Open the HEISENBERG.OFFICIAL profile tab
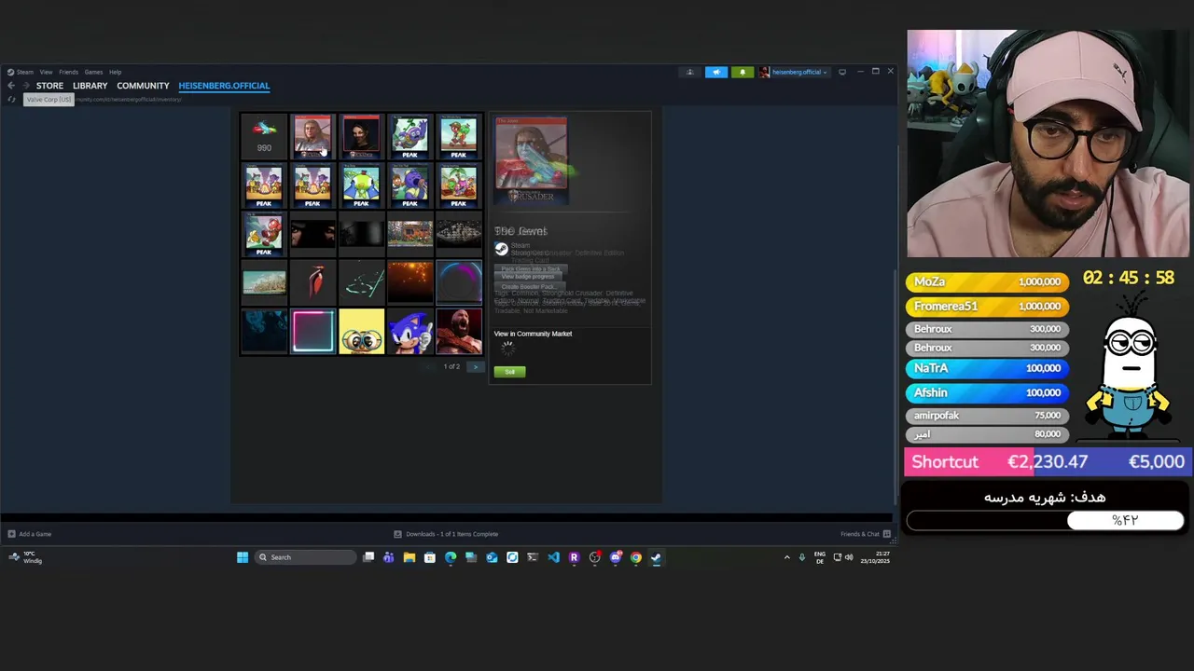Viewport: 1194px width, 671px height. click(x=224, y=86)
